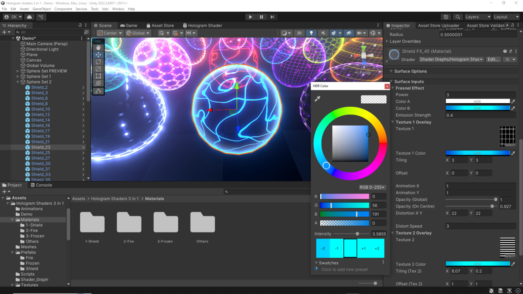Switch to the Console tab
This screenshot has width=523, height=294.
pos(41,185)
